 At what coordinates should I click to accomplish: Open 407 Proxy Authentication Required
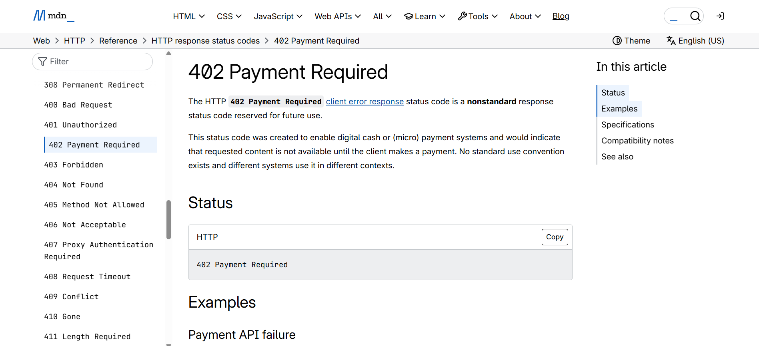pos(99,251)
